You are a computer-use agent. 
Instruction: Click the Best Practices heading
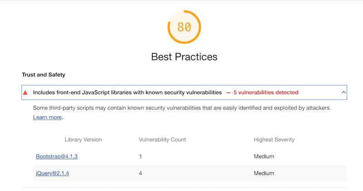184,57
